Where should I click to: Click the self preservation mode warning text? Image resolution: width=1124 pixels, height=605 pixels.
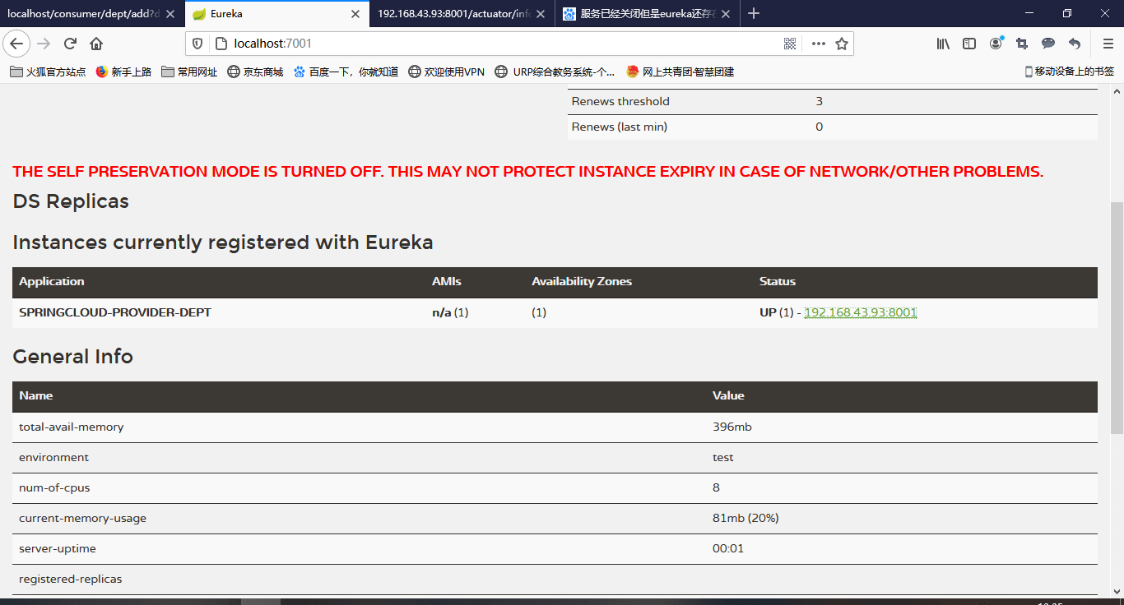(528, 172)
